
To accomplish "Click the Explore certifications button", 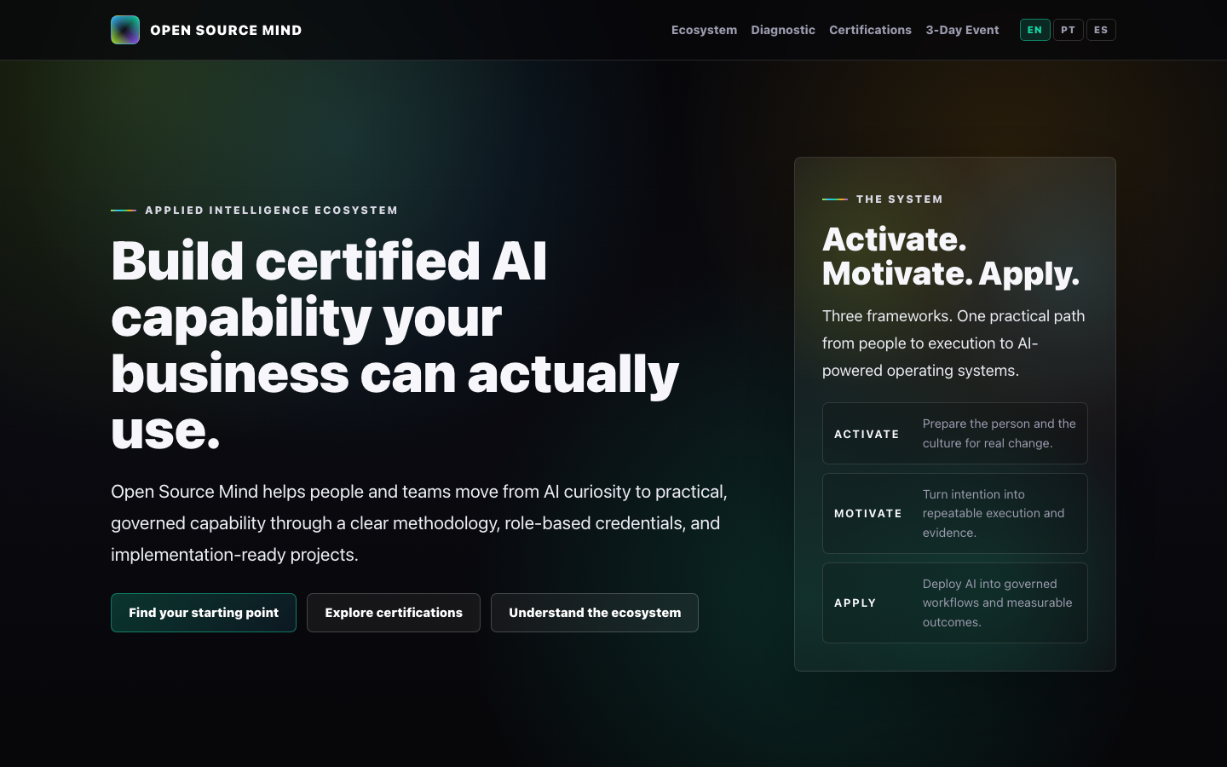I will point(394,613).
